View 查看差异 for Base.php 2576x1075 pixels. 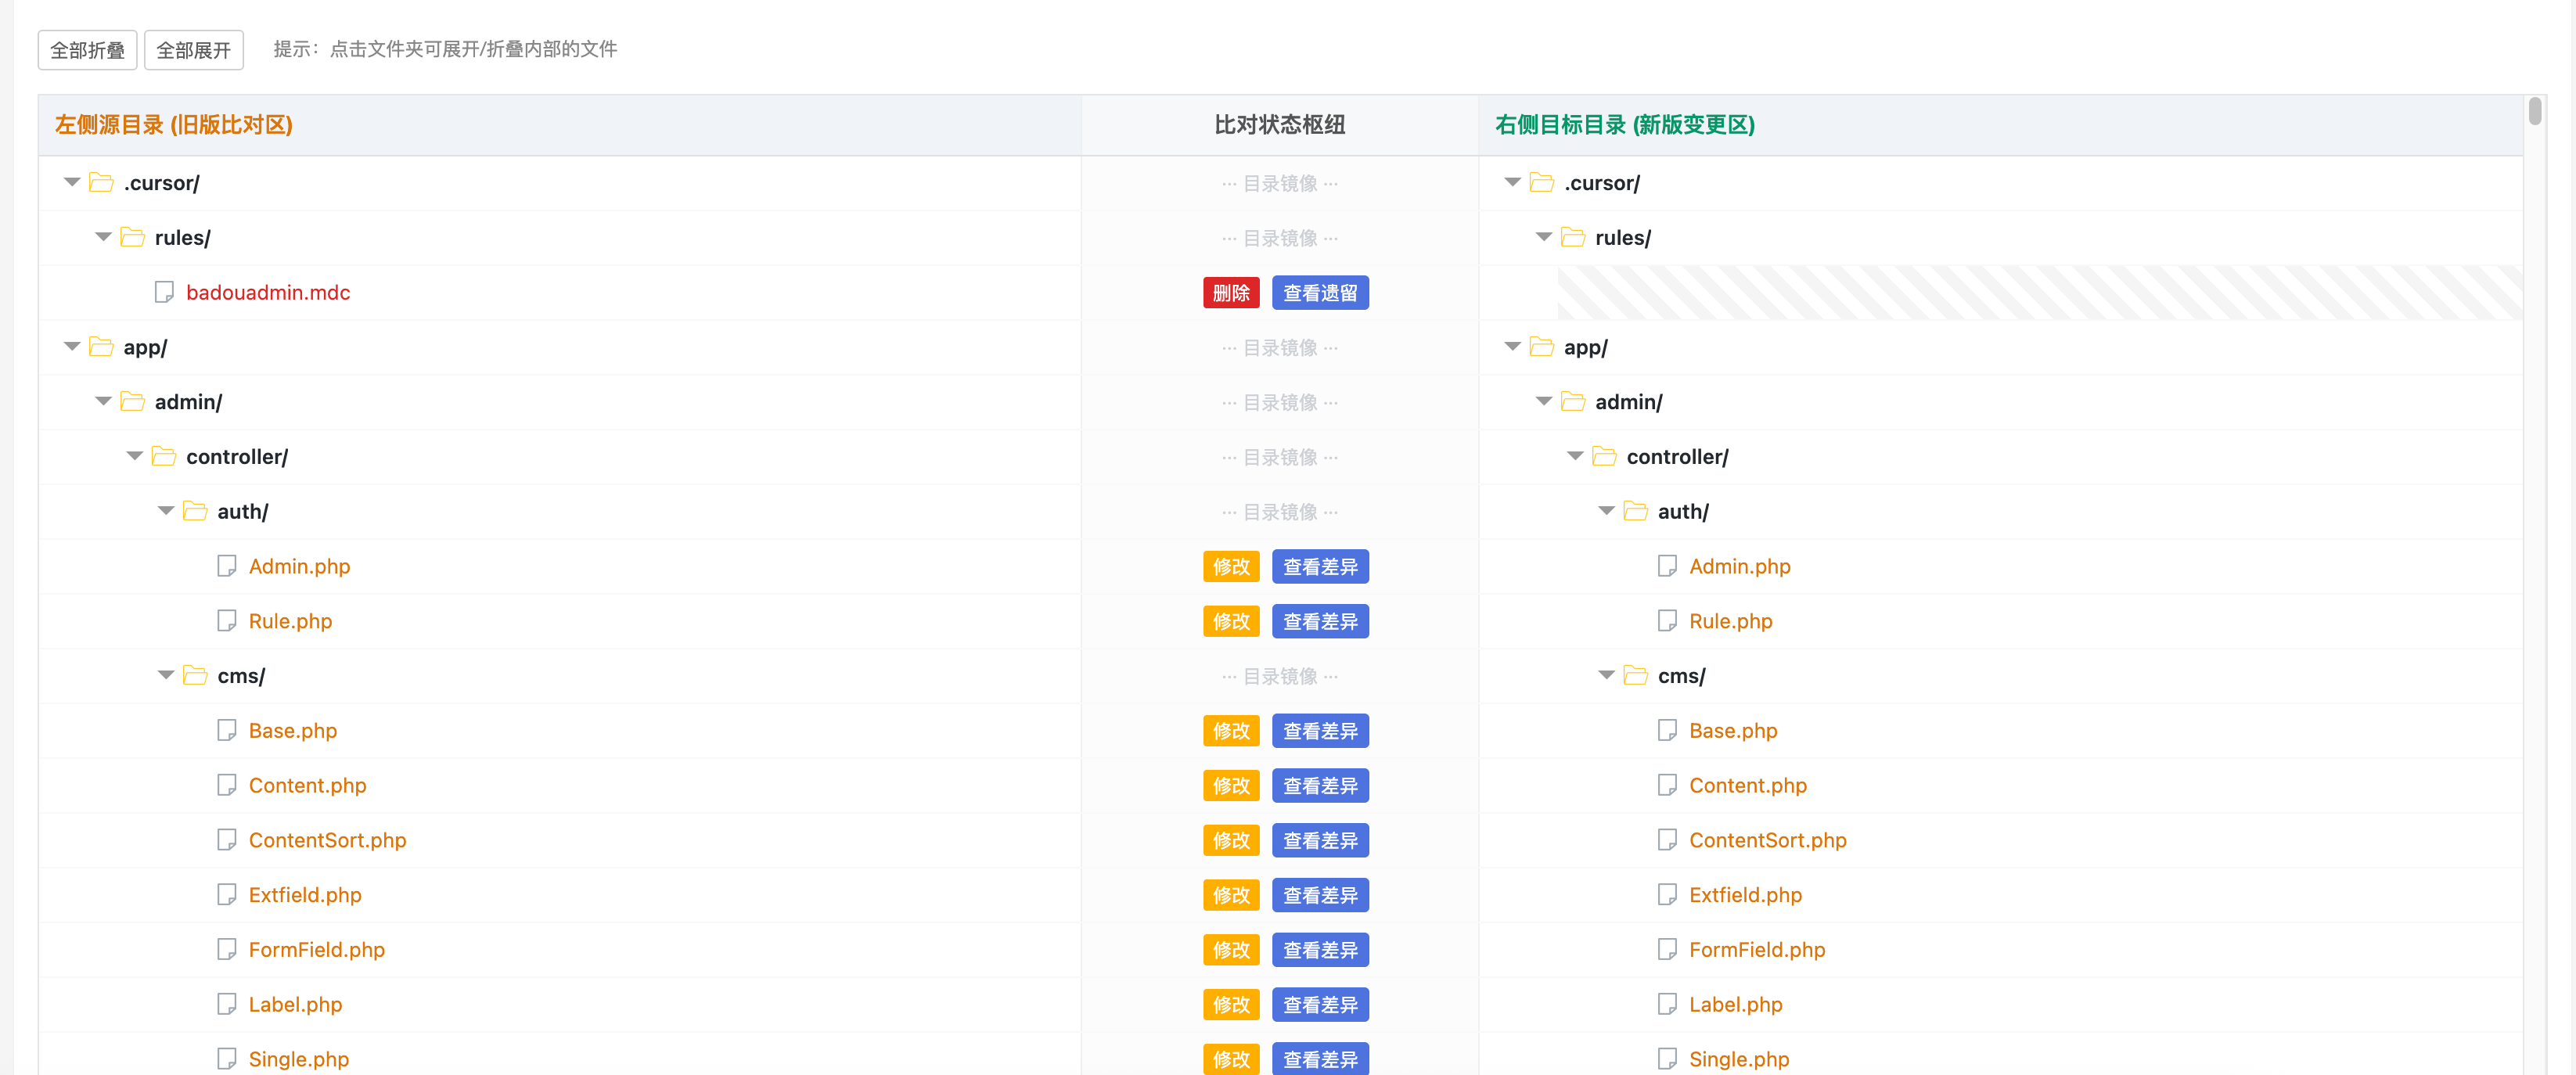point(1319,731)
